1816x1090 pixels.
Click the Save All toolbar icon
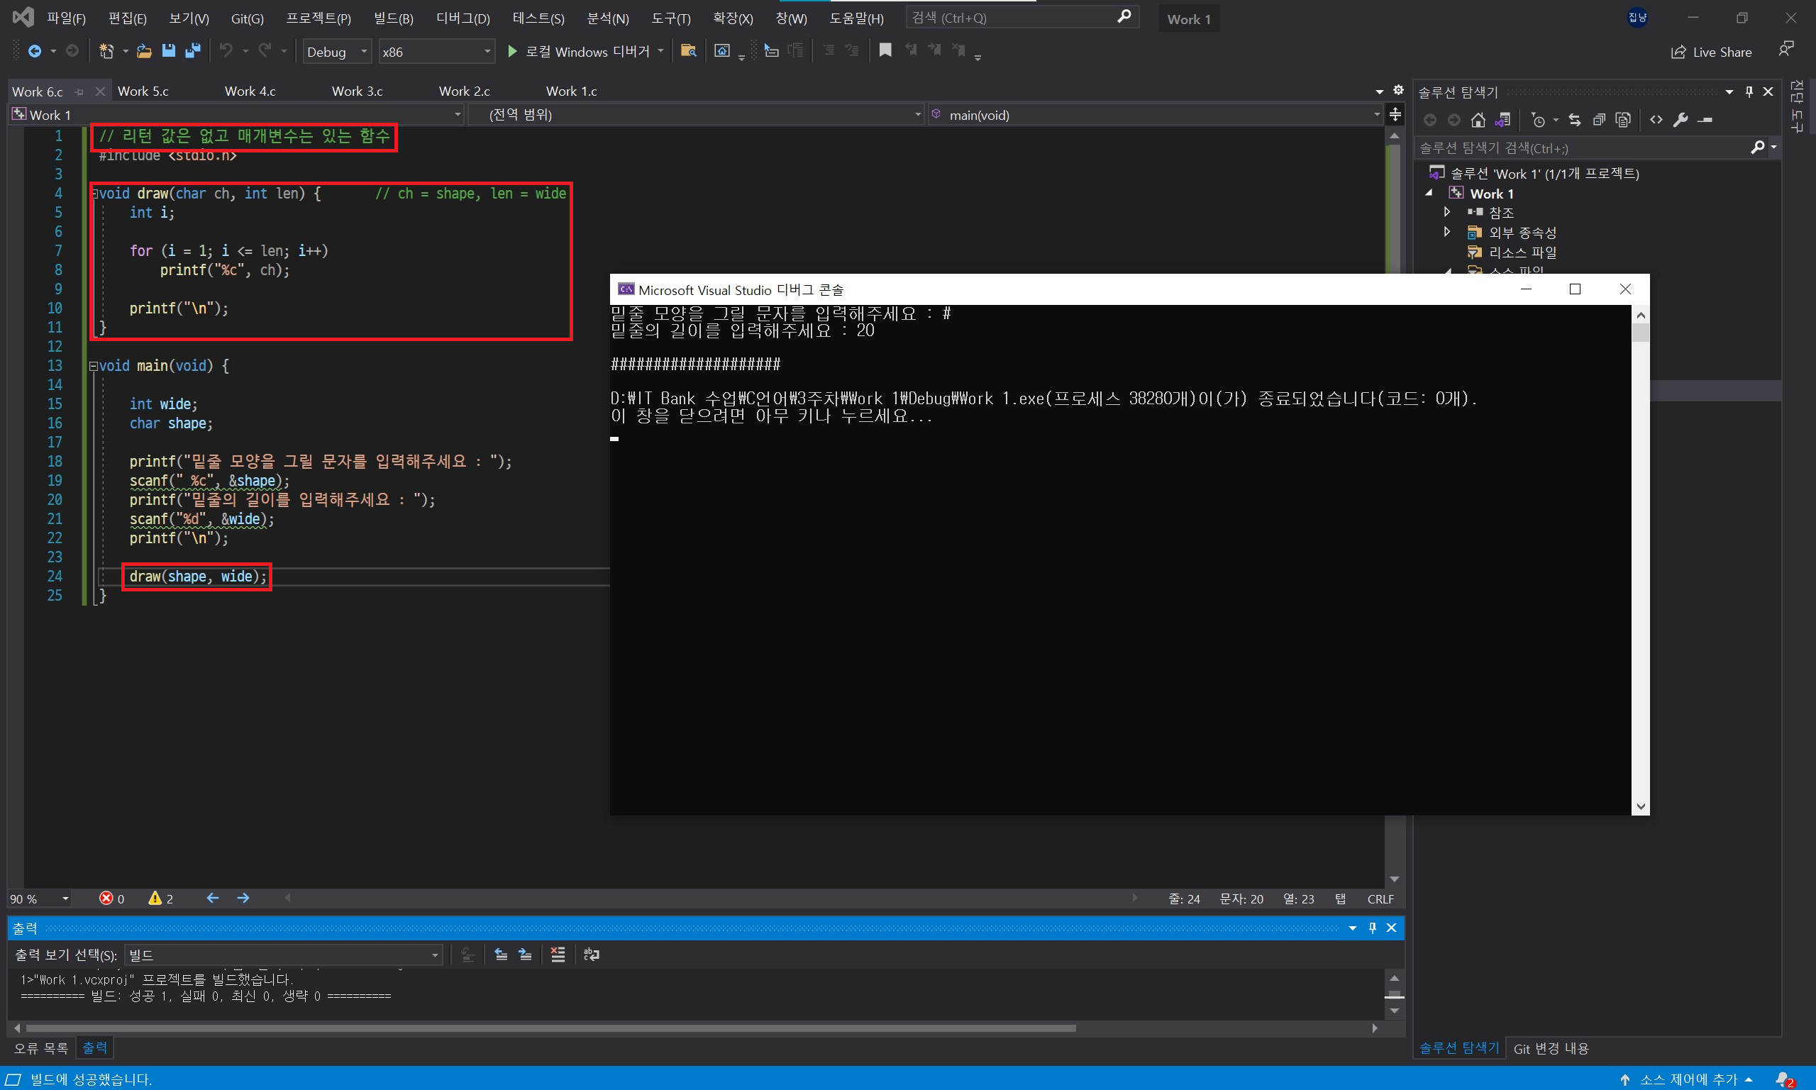(x=192, y=50)
